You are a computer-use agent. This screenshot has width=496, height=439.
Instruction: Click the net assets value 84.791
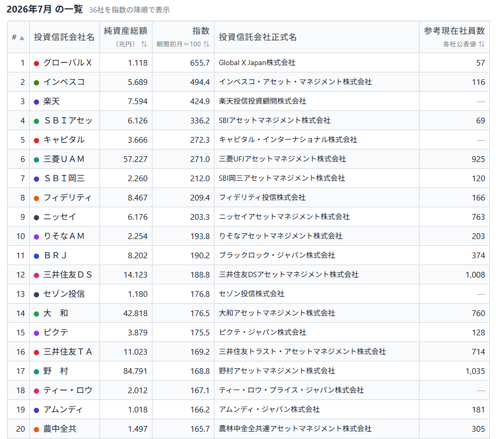click(x=135, y=371)
